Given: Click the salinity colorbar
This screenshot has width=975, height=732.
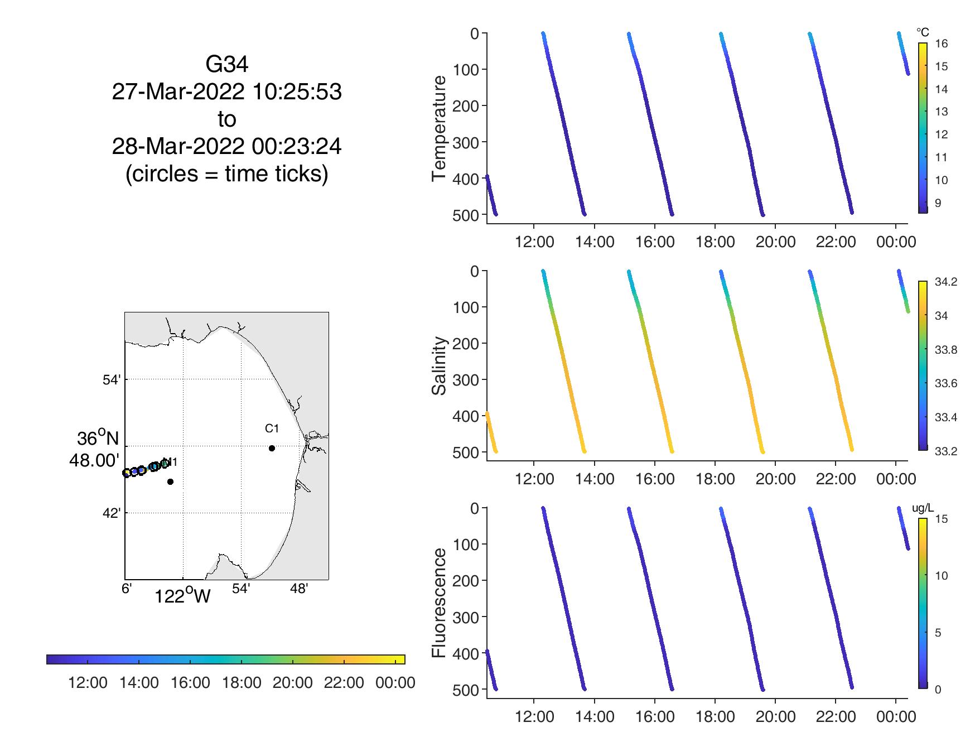Looking at the screenshot, I should 923,365.
